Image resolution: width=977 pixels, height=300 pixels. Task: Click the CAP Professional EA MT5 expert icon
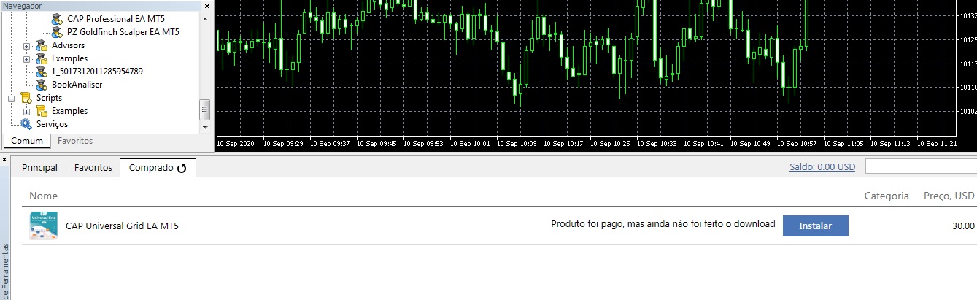click(x=57, y=19)
